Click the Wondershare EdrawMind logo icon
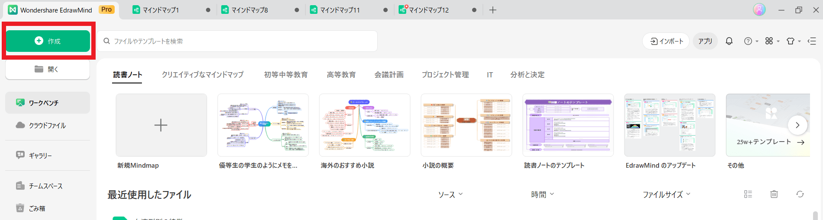This screenshot has height=220, width=823. pos(13,10)
